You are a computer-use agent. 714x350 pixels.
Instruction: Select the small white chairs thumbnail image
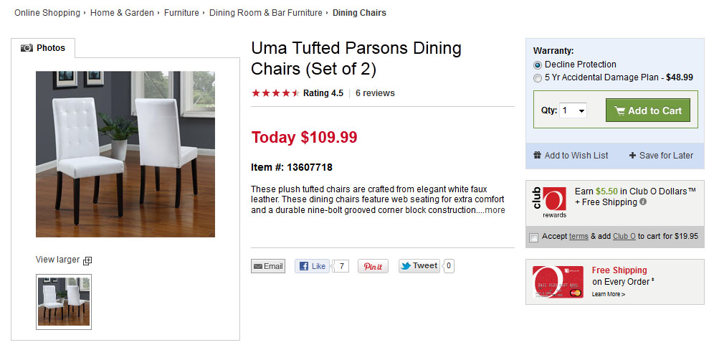[64, 302]
